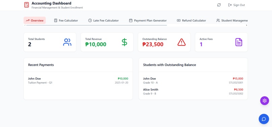Go to the Refund Calculator tab
Screen dimensions: 272x127
pyautogui.click(x=191, y=20)
